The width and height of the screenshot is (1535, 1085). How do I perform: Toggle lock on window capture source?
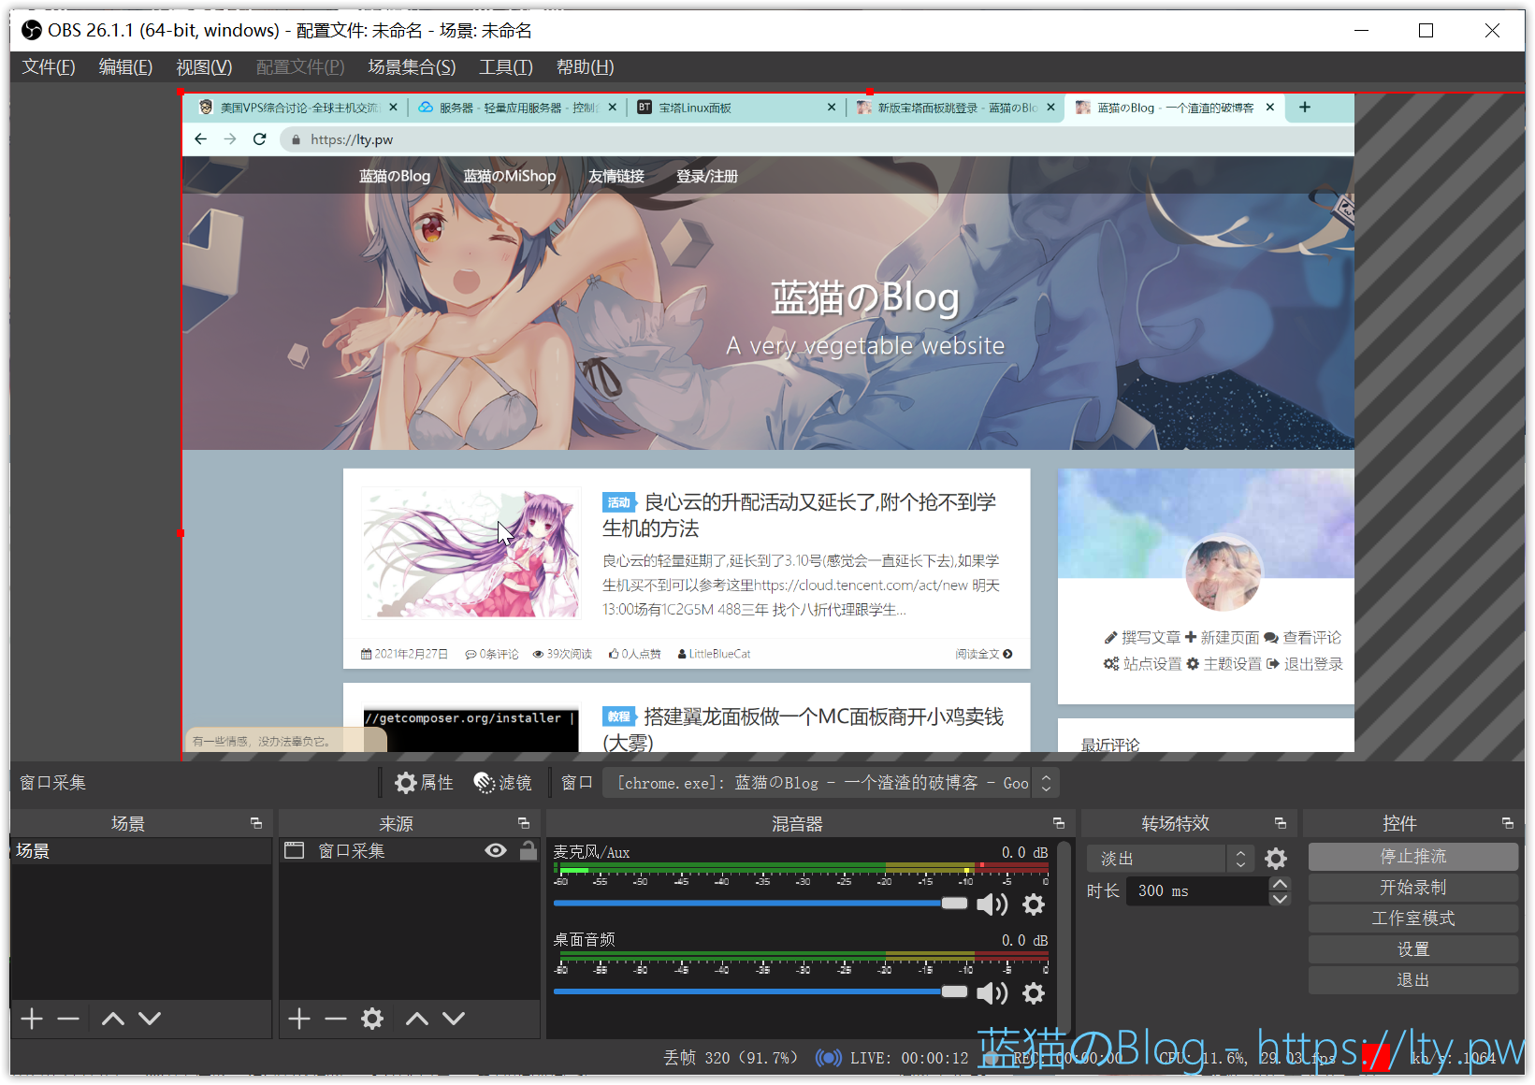pyautogui.click(x=529, y=850)
